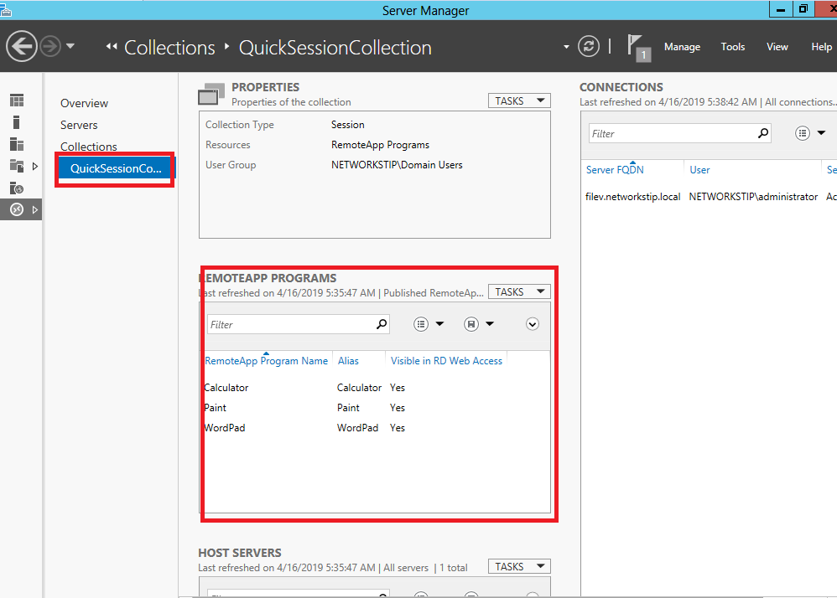Navigate to Collections in the breadcrumb

(x=168, y=48)
